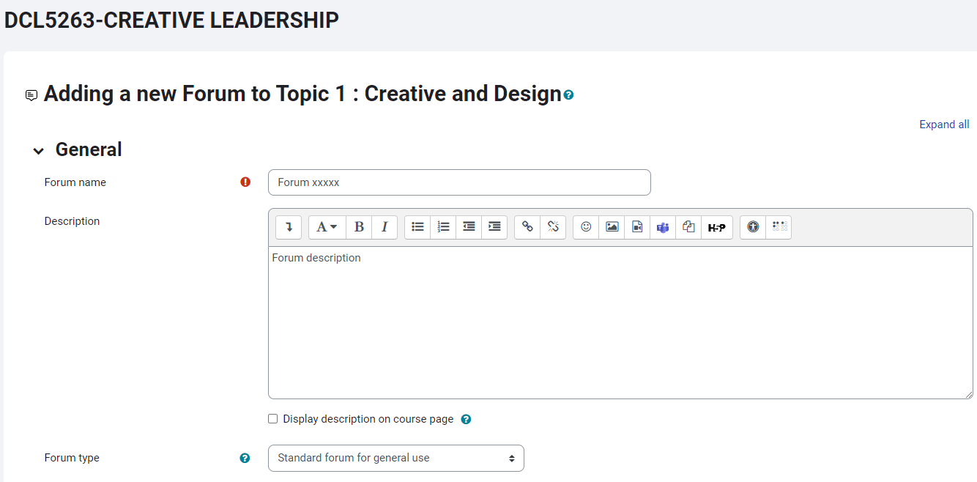The height and width of the screenshot is (482, 977).
Task: Apply italic formatting in the editor toolbar
Action: [385, 227]
